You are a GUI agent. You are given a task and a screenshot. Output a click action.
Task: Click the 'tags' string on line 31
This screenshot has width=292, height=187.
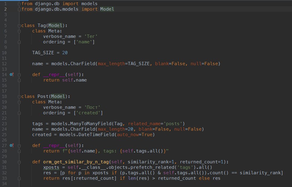click(x=185, y=167)
